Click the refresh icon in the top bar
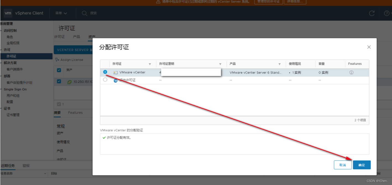392x185 pixels. pos(372,13)
